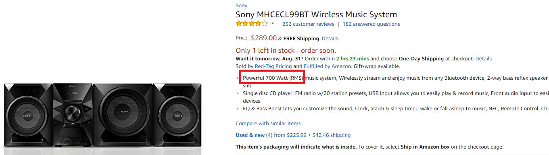Viewport: 549px width, 155px height.
Task: Open Compare with similar items
Action: click(x=268, y=124)
